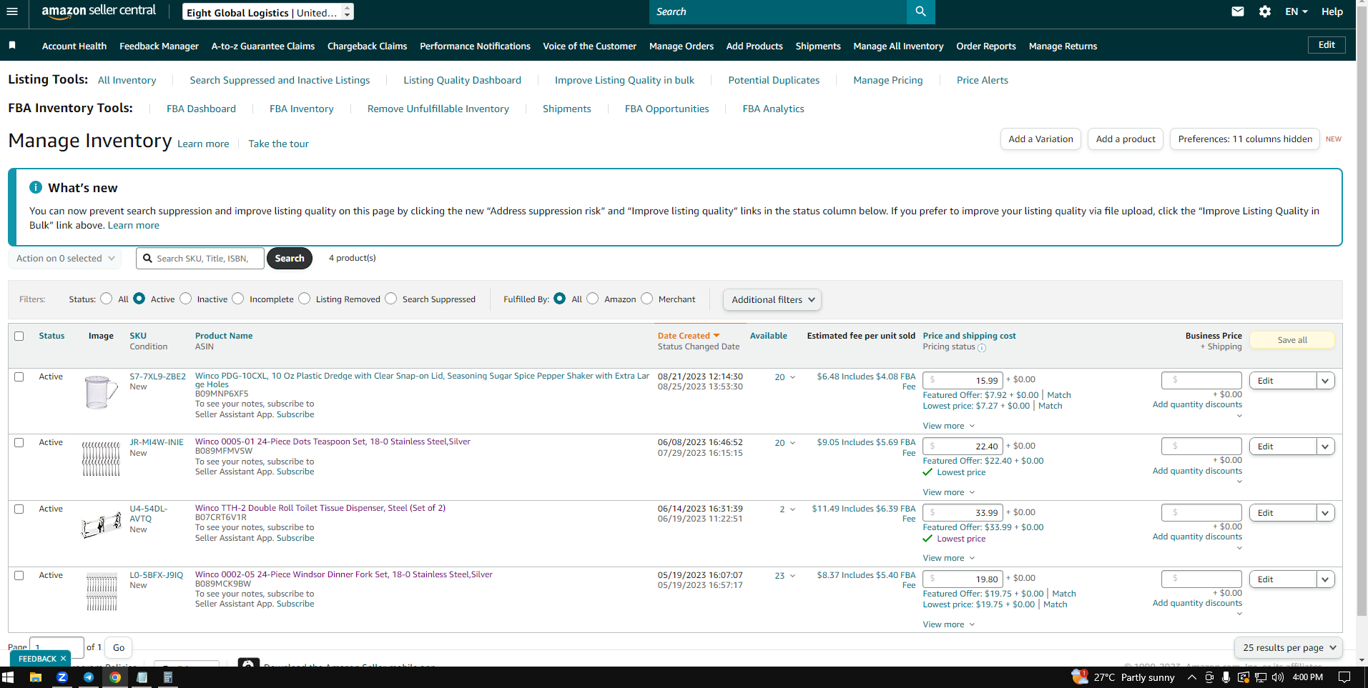Viewport: 1368px width, 688px height.
Task: Click the volume speaker tray icon
Action: click(x=1278, y=677)
